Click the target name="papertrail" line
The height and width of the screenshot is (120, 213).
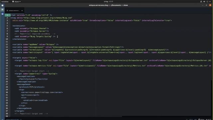click(x=36, y=74)
